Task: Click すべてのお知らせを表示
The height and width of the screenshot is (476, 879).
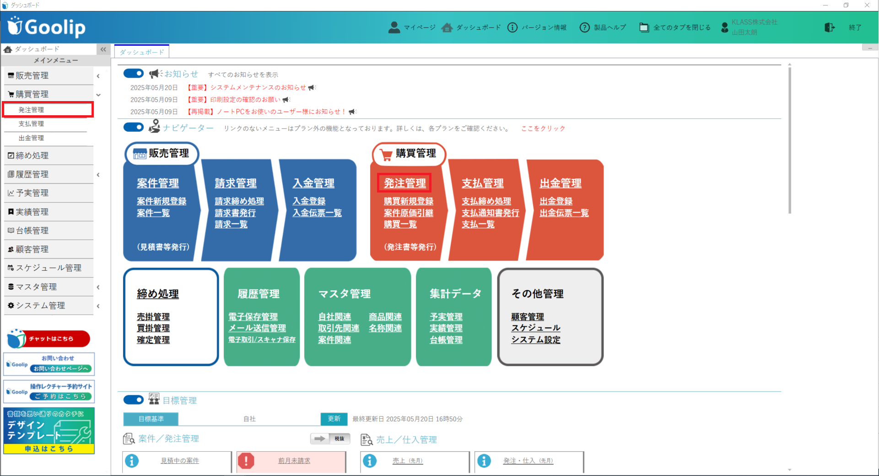Action: pos(243,75)
